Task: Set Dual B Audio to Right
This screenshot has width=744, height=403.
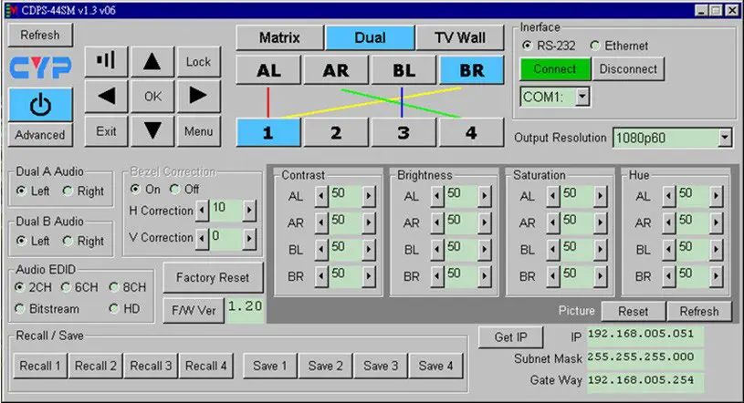Action: 68,241
